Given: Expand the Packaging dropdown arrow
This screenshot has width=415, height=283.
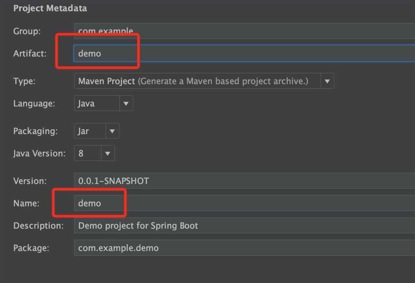Looking at the screenshot, I should point(112,131).
